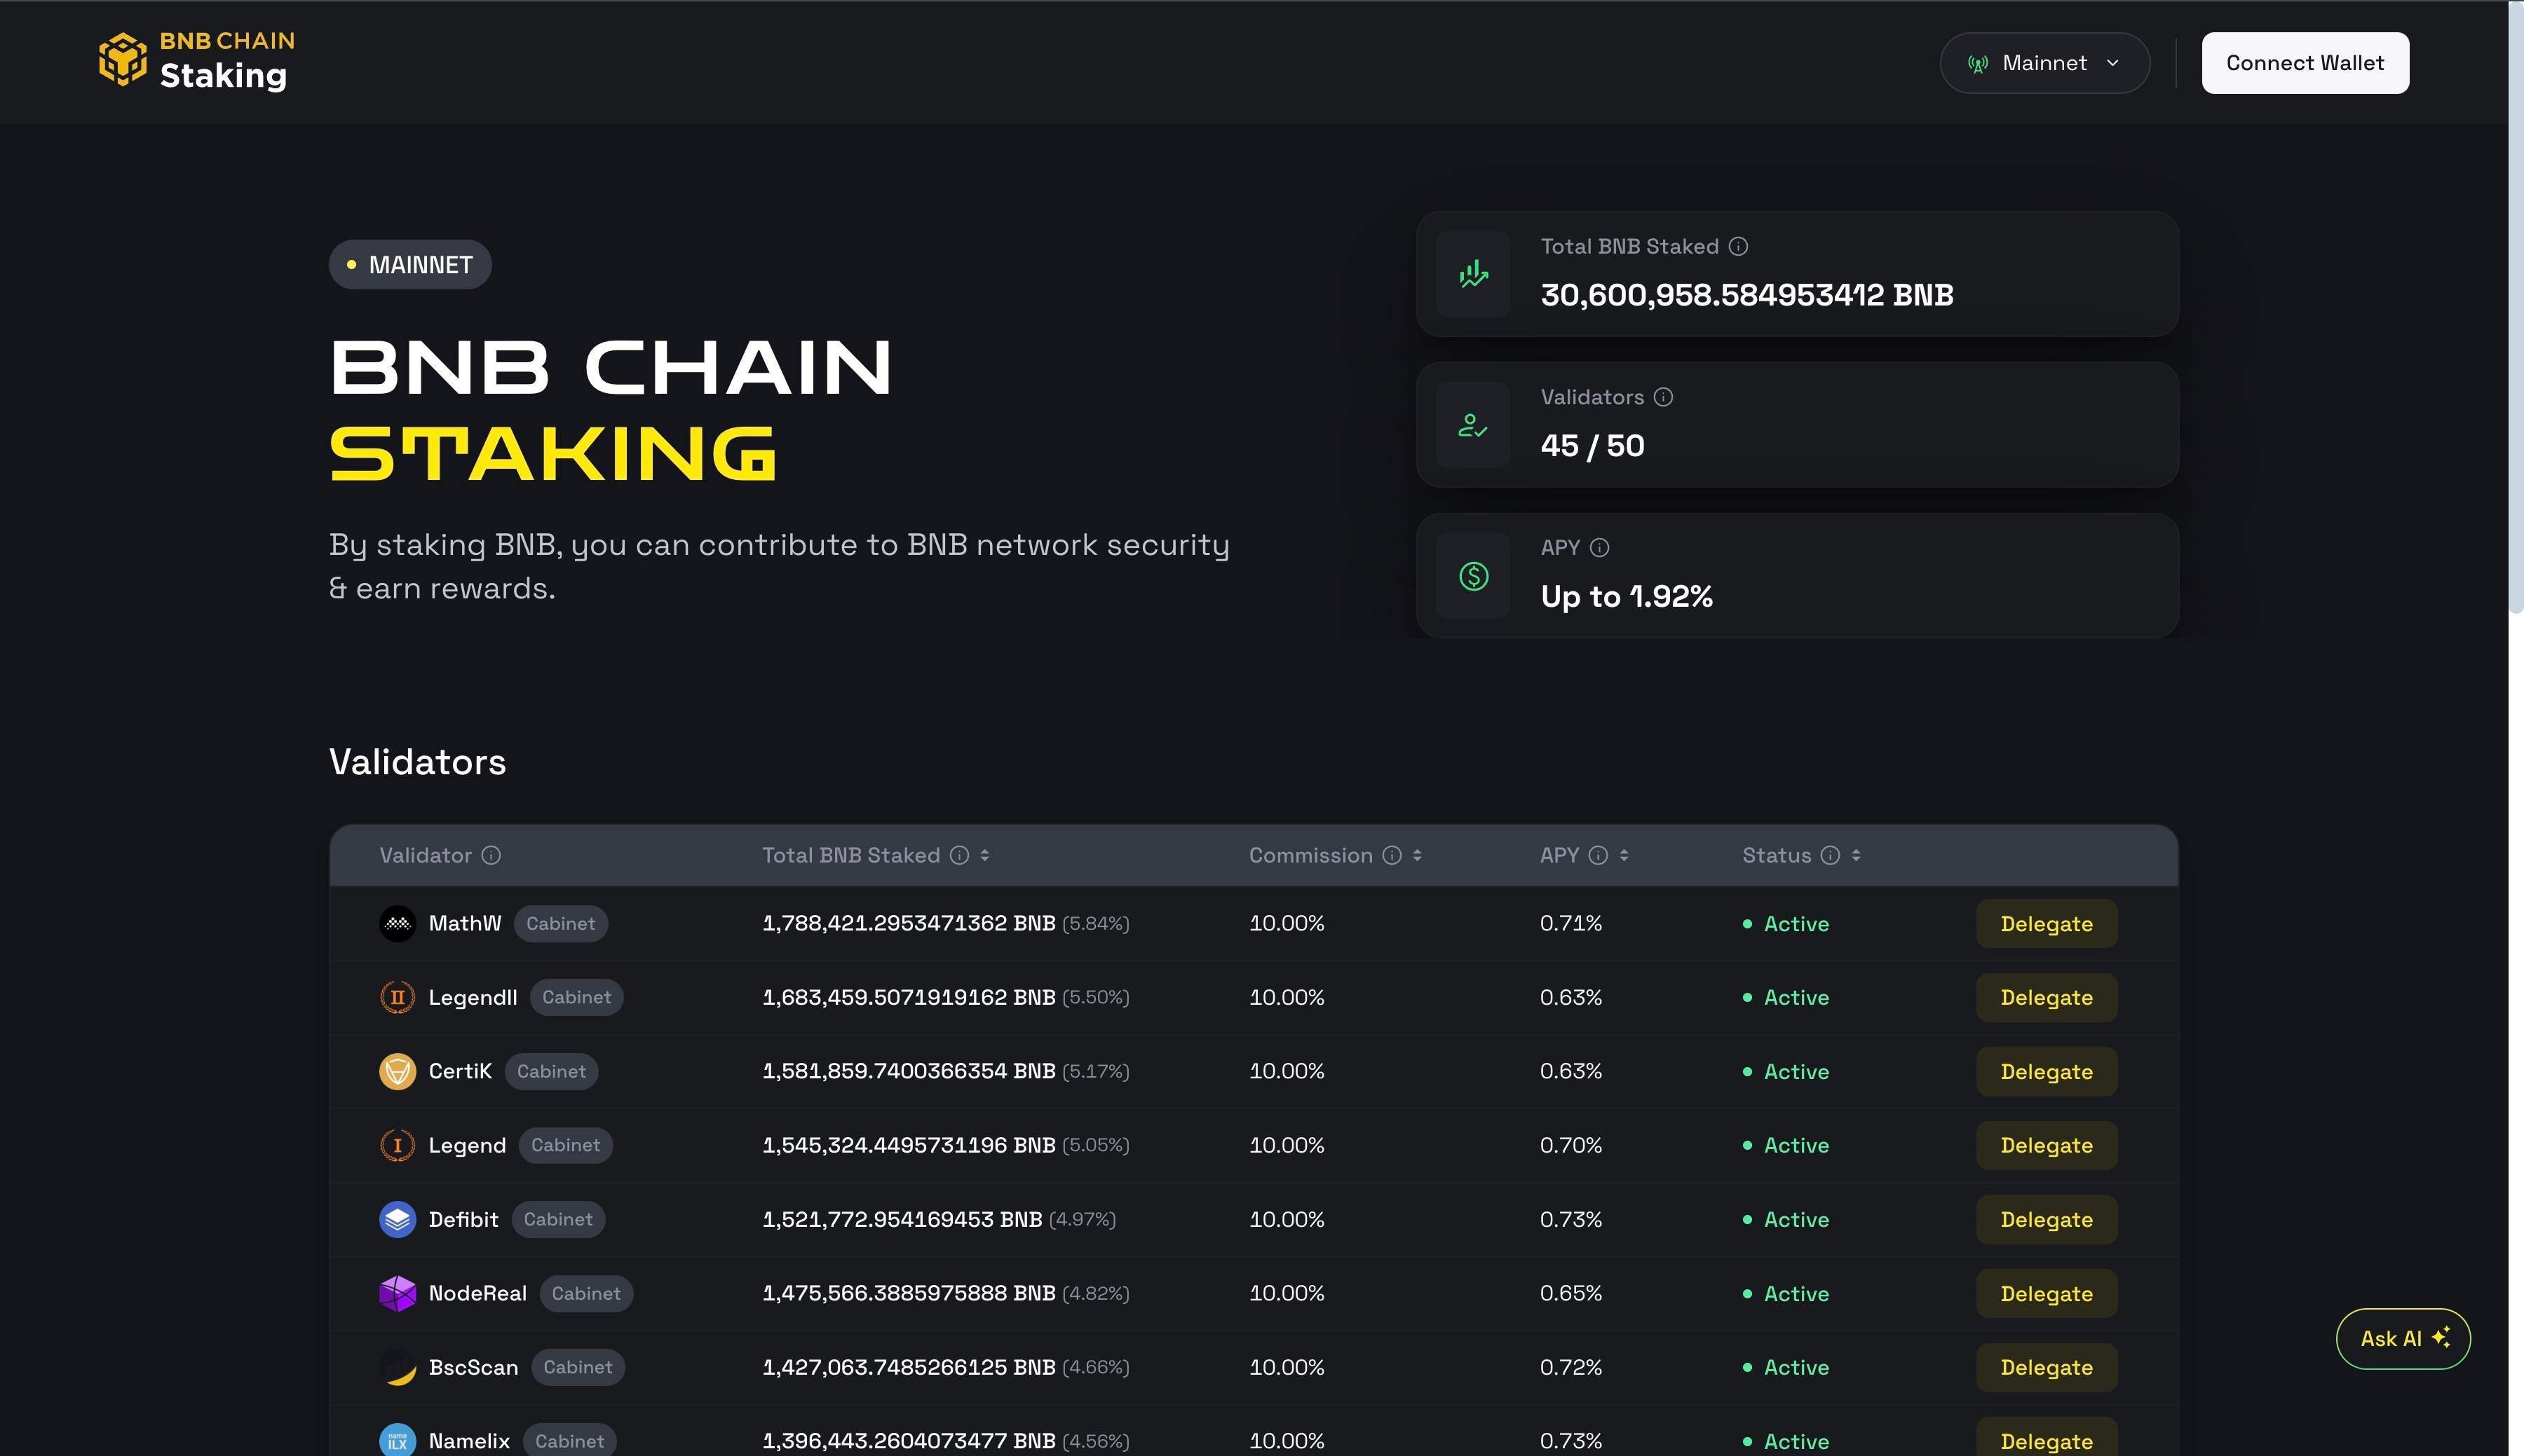Open the Ask AI assistant button
2524x1456 pixels.
click(2402, 1339)
